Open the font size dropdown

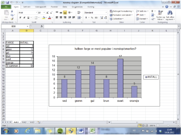click(44, 13)
